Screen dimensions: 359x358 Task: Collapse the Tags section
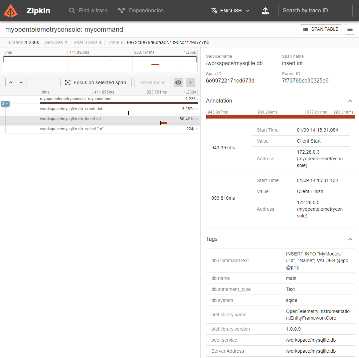point(350,239)
